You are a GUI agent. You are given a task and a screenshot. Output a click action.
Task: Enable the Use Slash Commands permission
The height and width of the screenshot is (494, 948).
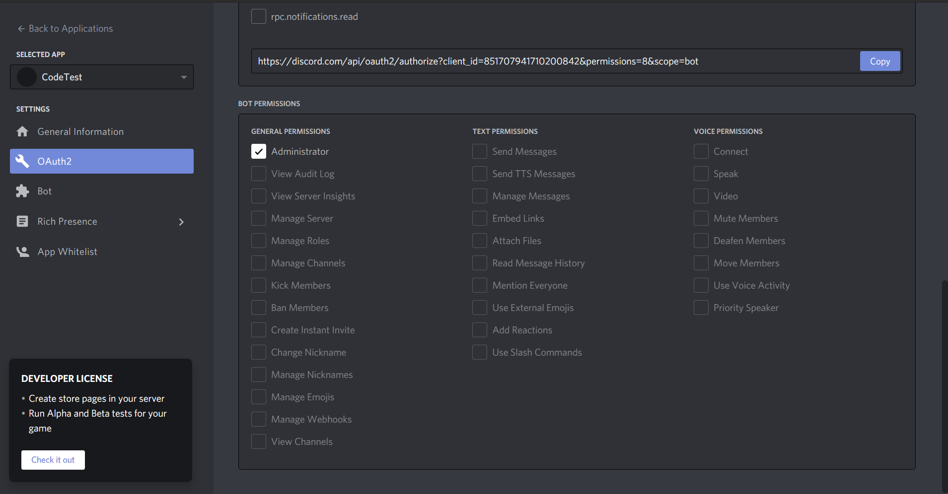tap(479, 352)
